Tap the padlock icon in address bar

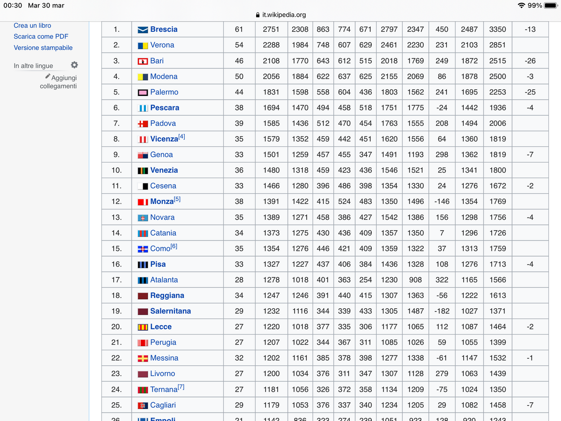[x=258, y=15]
